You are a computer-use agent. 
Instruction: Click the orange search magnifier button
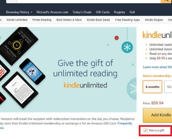pos(166,1)
